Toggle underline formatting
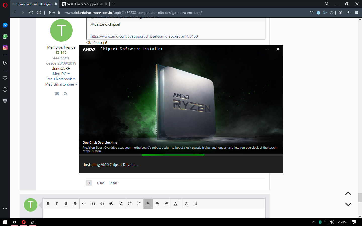Screen dimensions: 362x226 coord(66,204)
